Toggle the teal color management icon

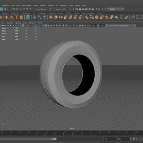(107, 26)
